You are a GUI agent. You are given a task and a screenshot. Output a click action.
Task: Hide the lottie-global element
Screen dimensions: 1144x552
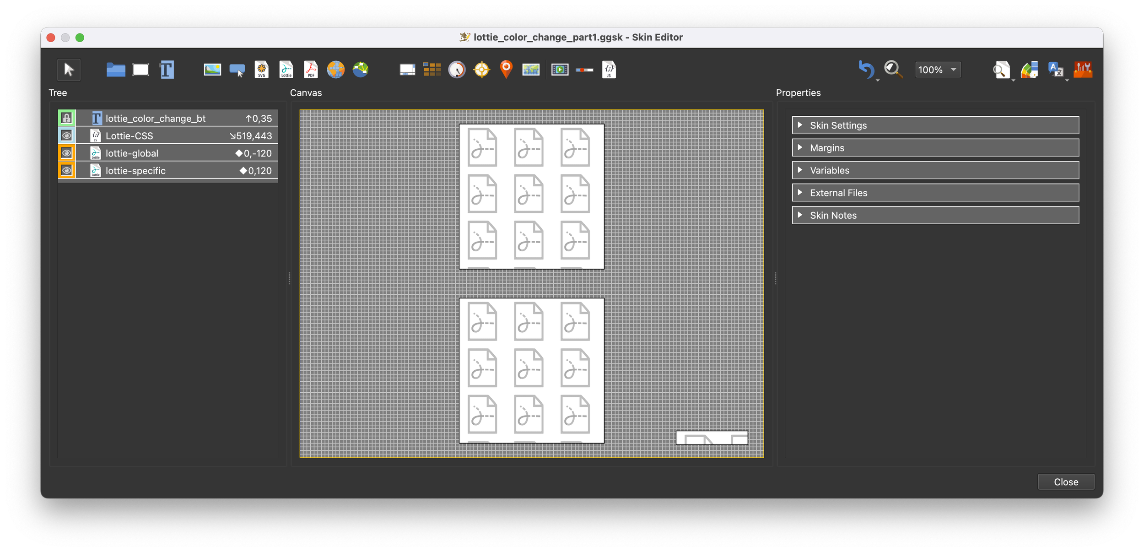pos(67,153)
